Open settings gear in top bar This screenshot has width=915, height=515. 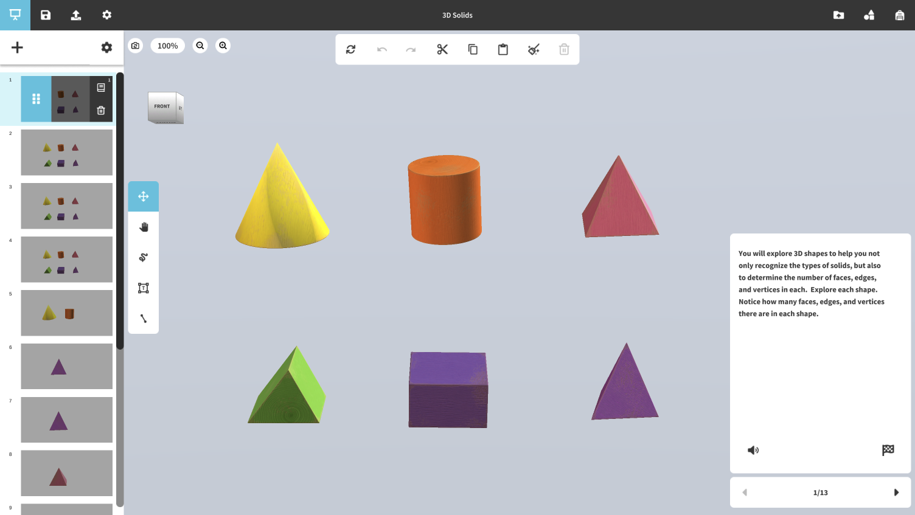(107, 15)
